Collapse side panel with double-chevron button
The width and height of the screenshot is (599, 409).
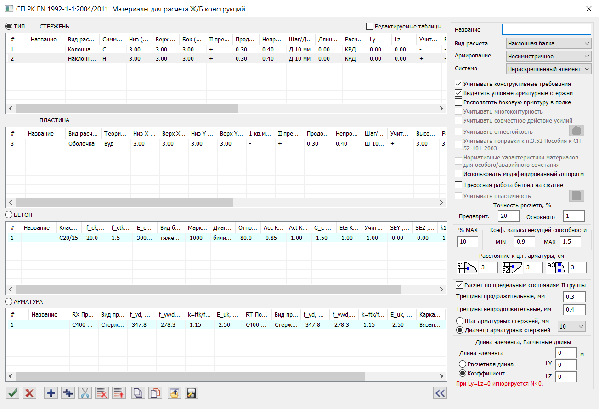(440, 393)
